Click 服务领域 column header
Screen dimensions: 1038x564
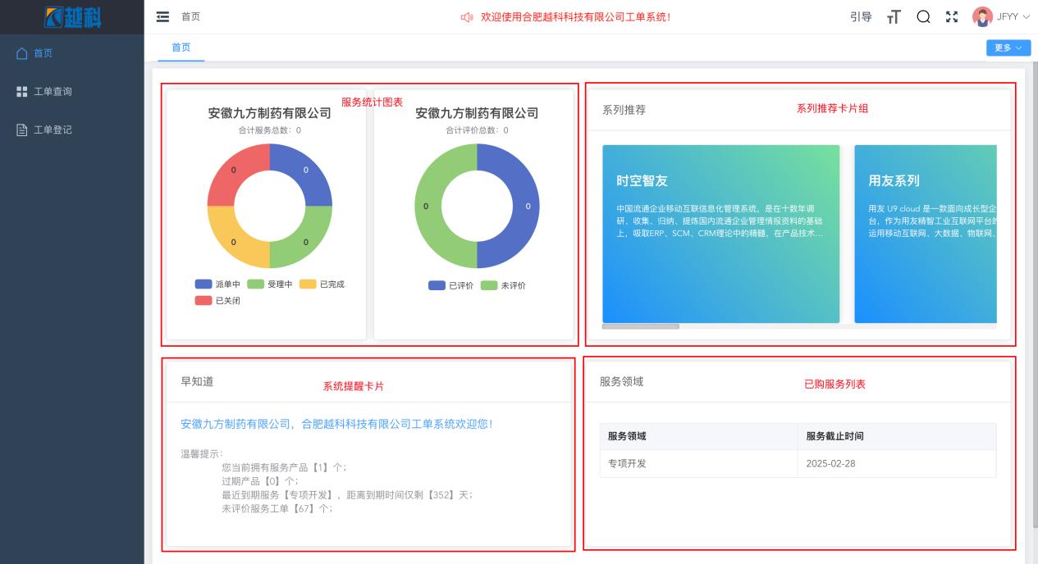(698, 436)
